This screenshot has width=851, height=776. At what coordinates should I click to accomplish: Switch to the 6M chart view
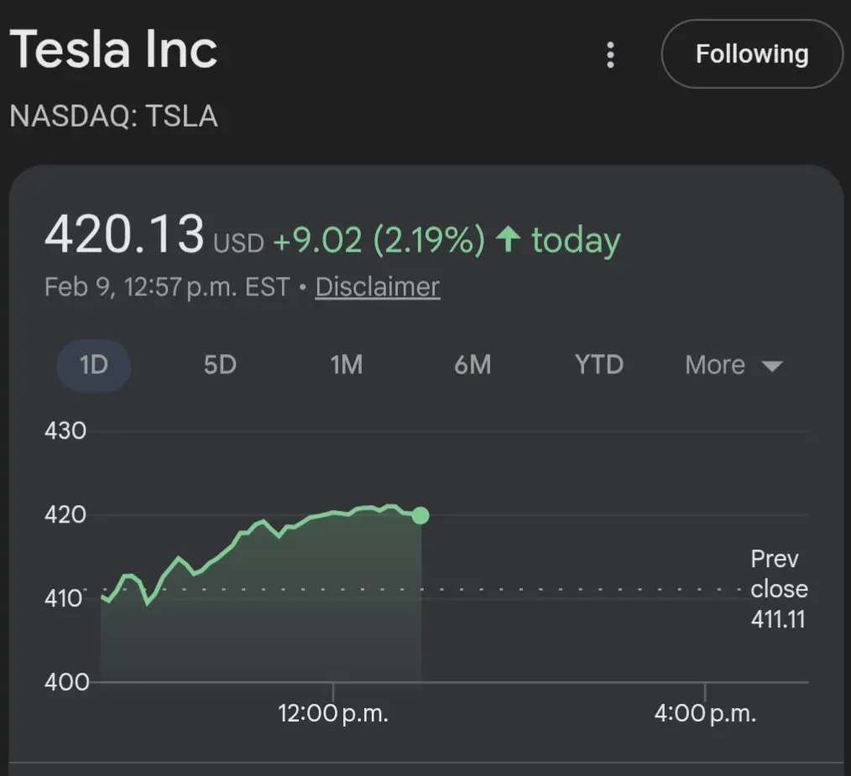472,365
